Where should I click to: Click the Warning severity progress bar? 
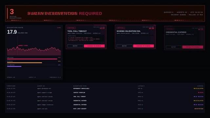click(x=25, y=63)
